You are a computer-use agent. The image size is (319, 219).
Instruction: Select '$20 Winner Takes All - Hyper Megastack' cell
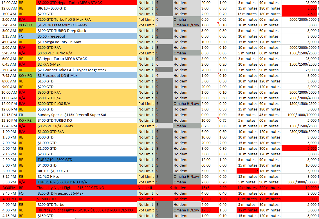[86, 70]
